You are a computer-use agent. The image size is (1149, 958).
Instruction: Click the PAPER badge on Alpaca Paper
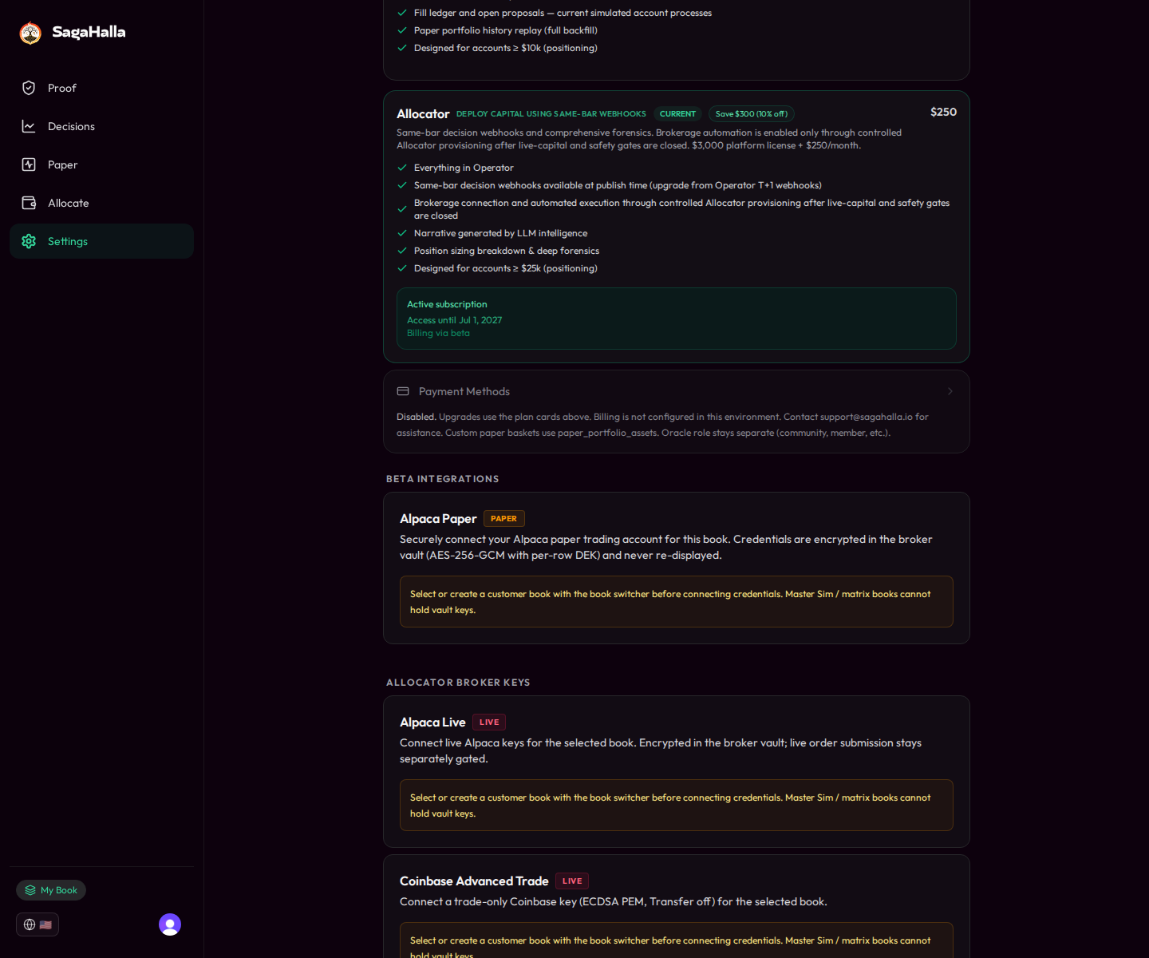point(503,519)
